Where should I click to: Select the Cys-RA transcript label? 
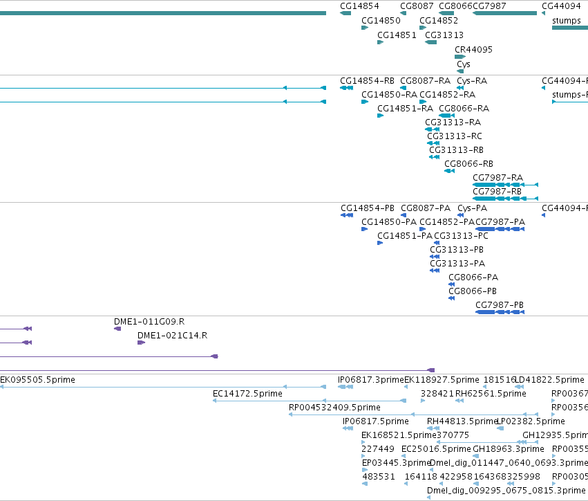472,81
